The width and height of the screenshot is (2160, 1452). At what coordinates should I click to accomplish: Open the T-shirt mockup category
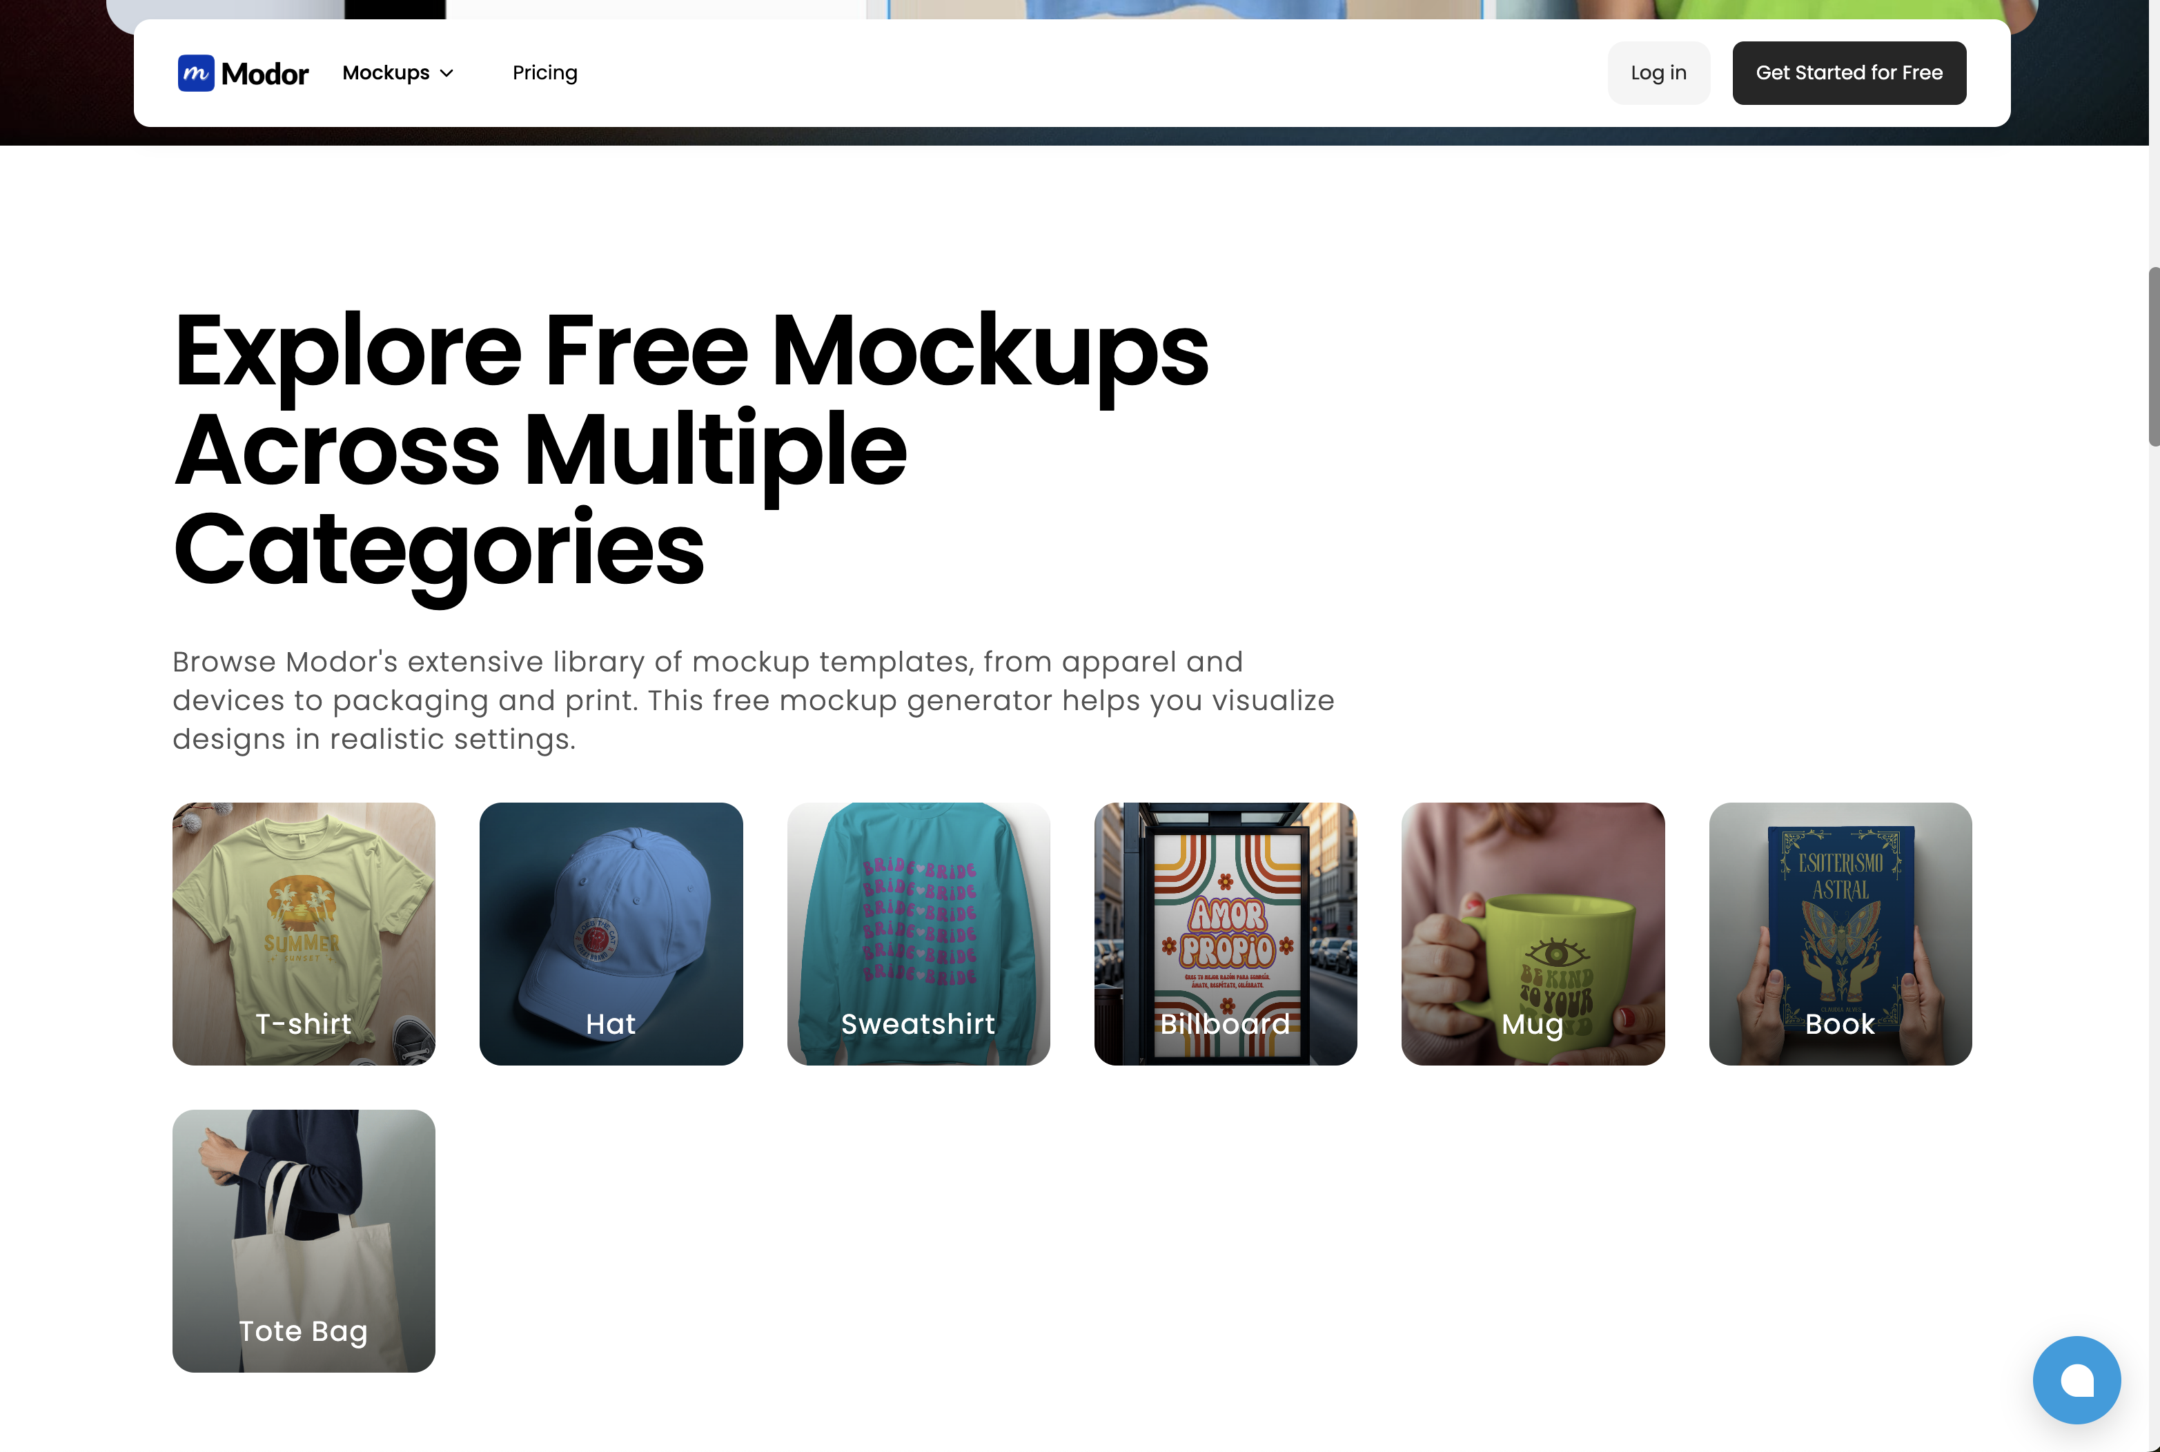(304, 934)
